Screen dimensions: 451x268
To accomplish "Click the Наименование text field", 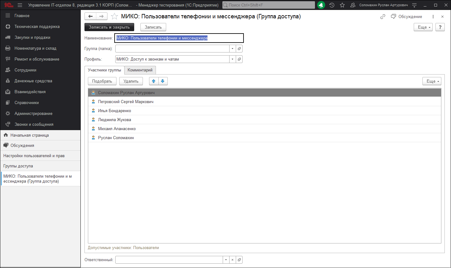I will click(179, 38).
